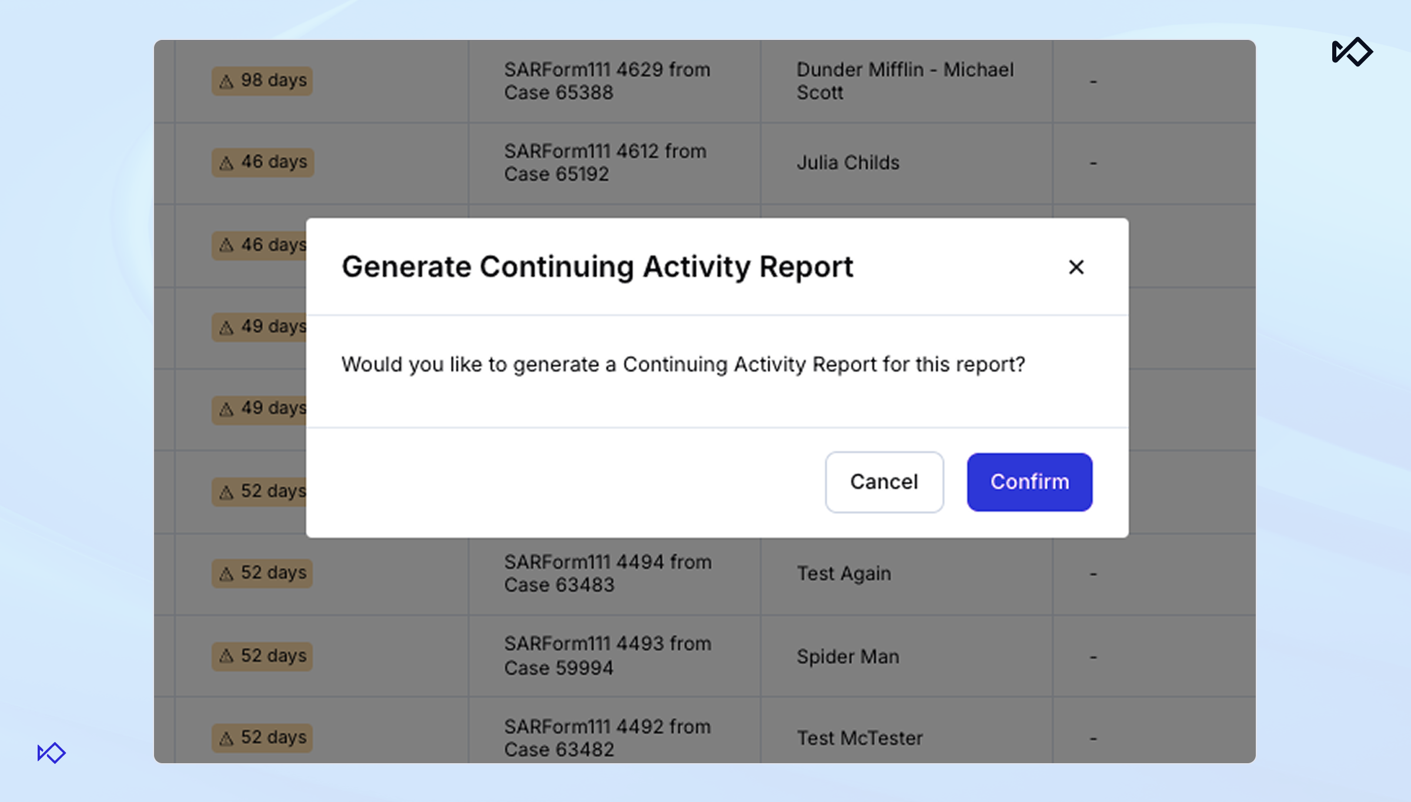
Task: Click the 52 days badge for Test McTester
Action: point(262,737)
